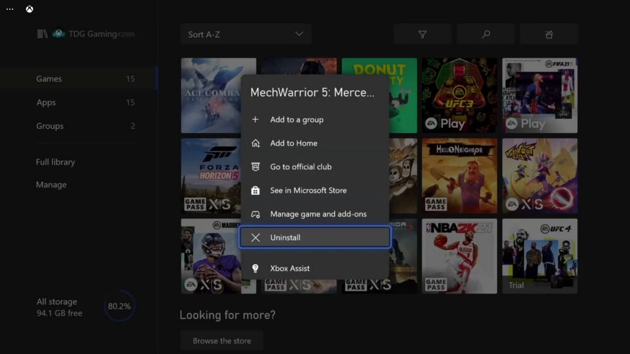Click the lightbulb icon for Xbox Assist
This screenshot has width=630, height=354.
tap(255, 268)
